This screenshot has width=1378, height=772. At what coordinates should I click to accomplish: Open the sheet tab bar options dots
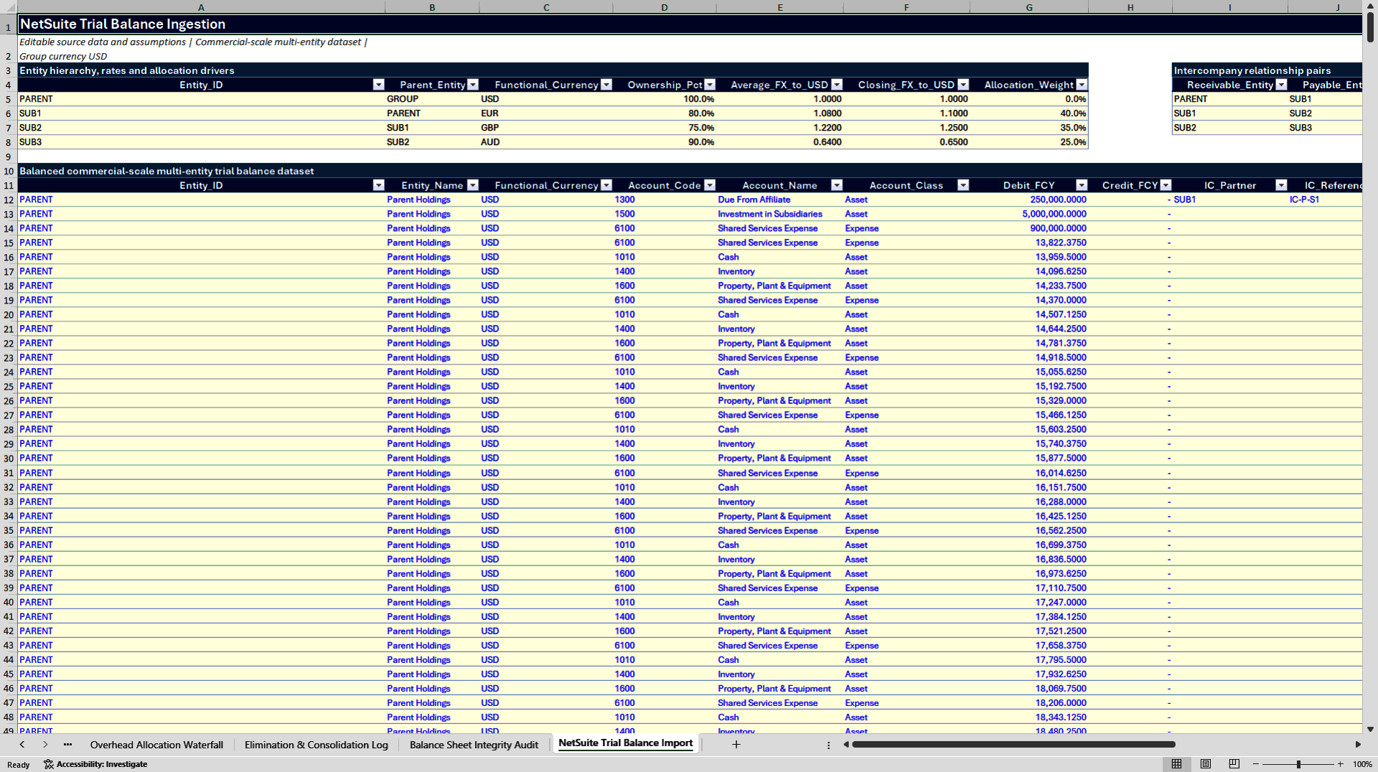[x=828, y=745]
